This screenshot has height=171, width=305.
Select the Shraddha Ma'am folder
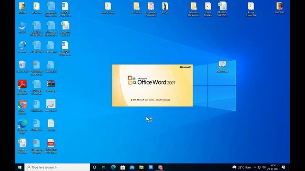tap(193, 9)
